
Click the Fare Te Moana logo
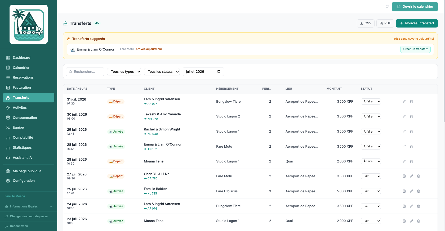click(29, 24)
